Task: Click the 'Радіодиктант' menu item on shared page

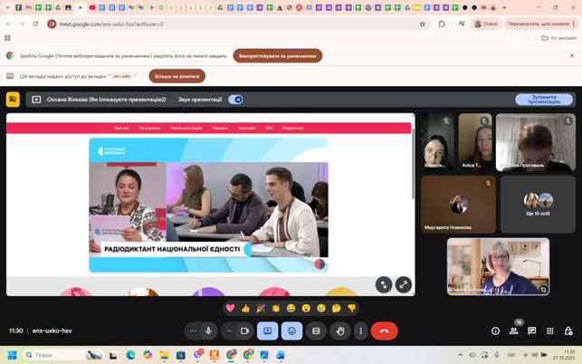Action: click(x=292, y=129)
